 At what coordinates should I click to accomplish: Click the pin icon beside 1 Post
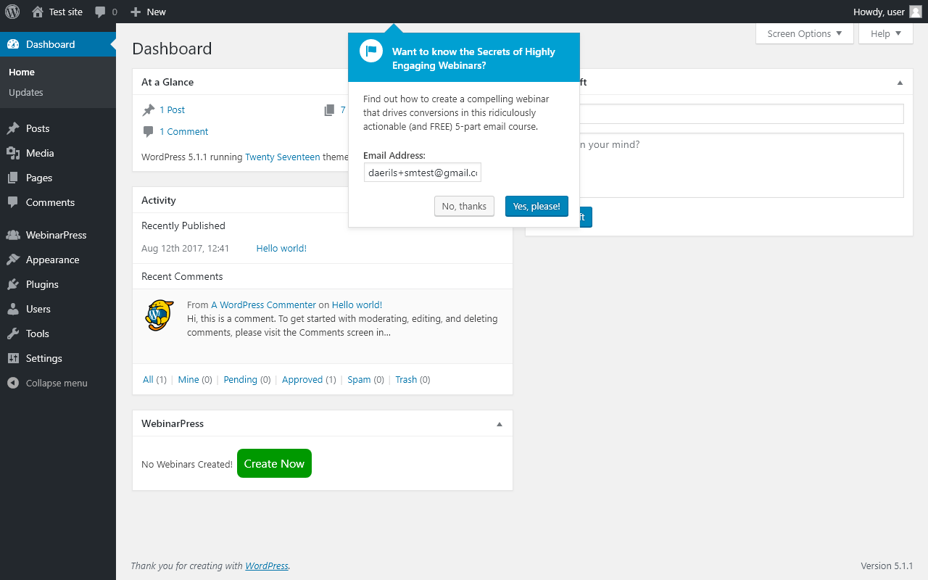(149, 110)
